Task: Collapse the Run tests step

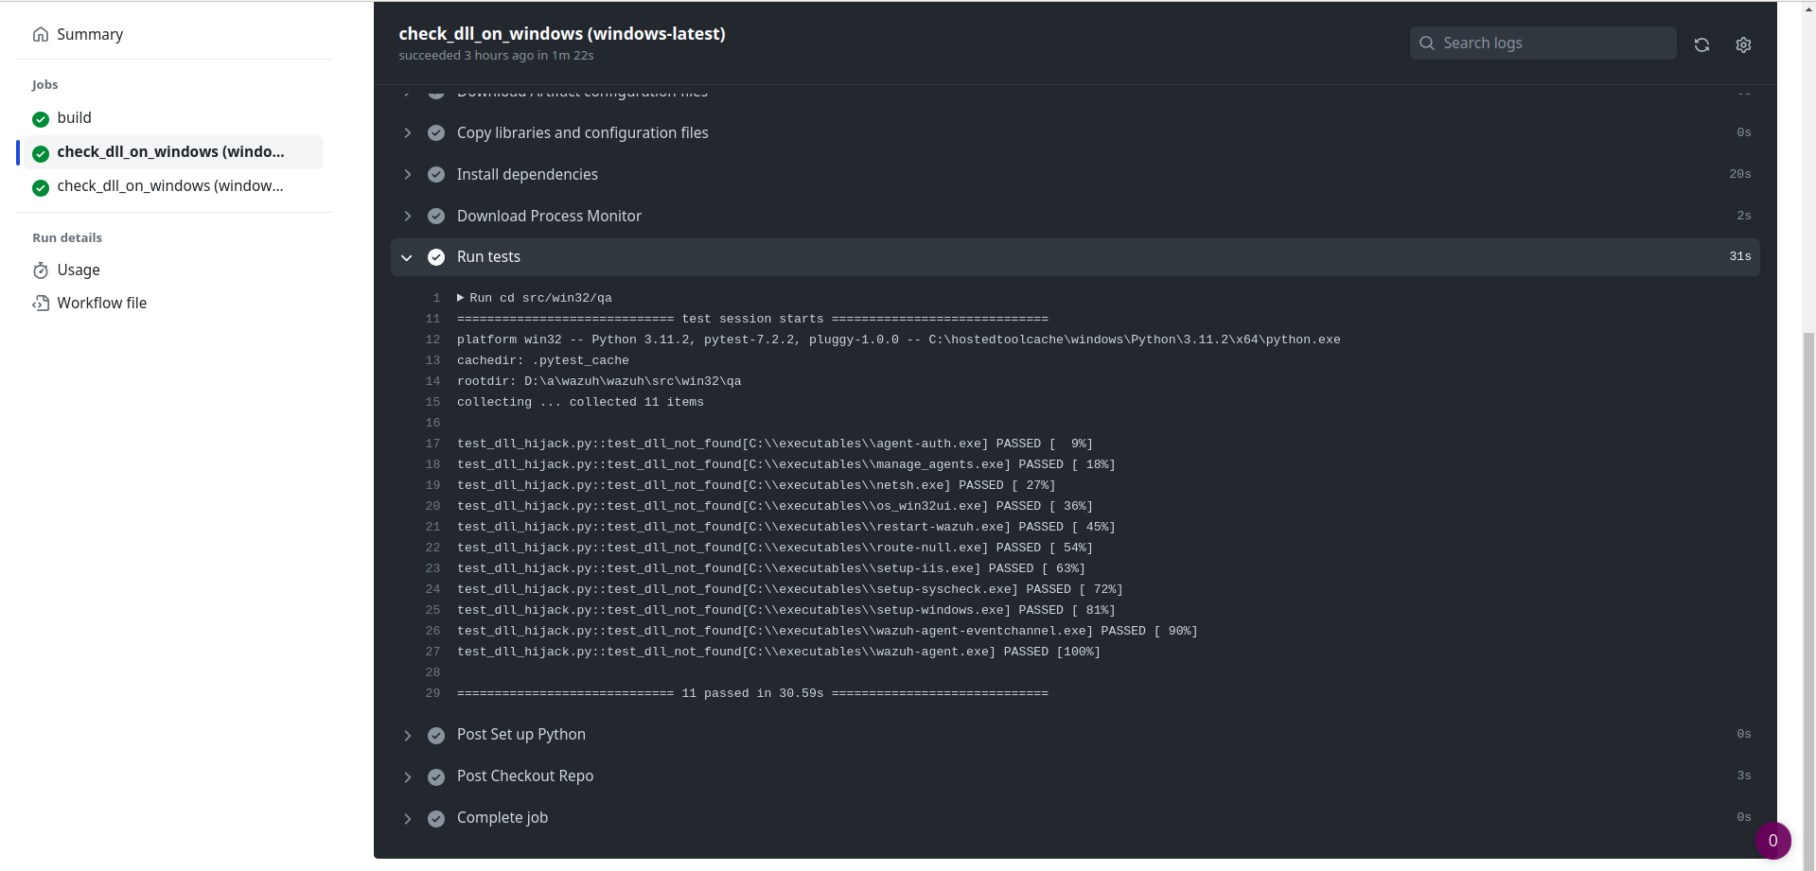Action: click(x=407, y=256)
